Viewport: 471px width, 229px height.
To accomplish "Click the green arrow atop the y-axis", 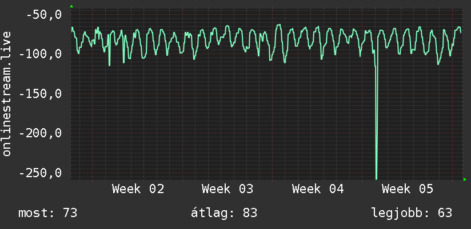I will (71, 6).
